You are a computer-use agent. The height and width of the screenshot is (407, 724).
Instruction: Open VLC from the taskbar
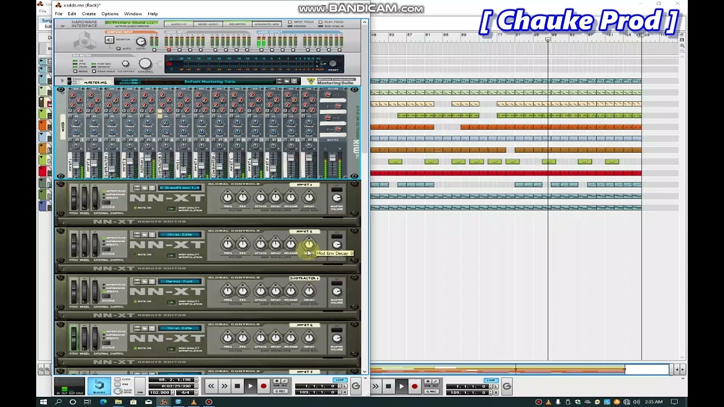click(193, 402)
